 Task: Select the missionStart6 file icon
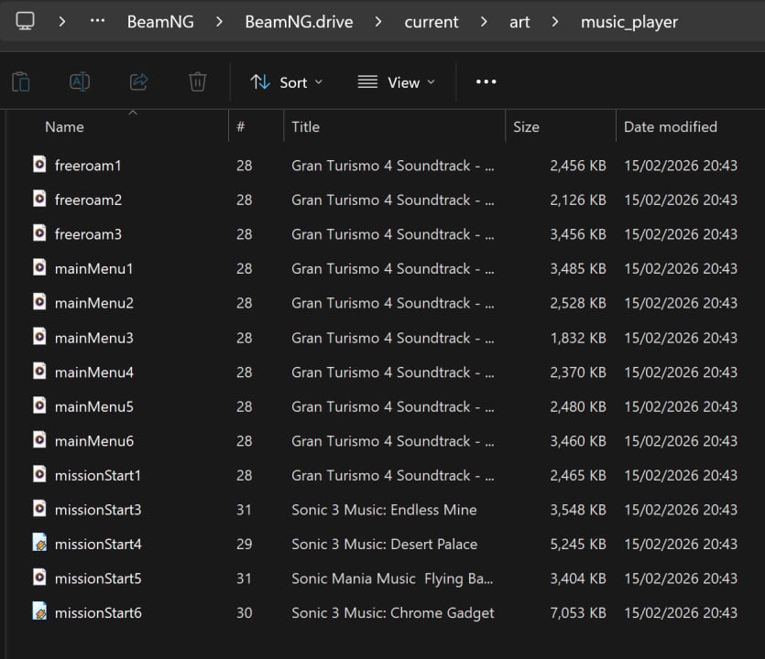(x=39, y=611)
